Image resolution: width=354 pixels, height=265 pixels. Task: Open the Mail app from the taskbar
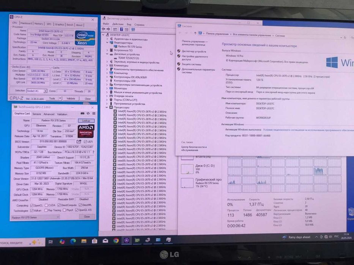105,241
